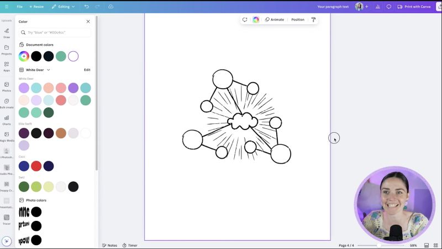
Task: Open the File menu
Action: tap(19, 7)
